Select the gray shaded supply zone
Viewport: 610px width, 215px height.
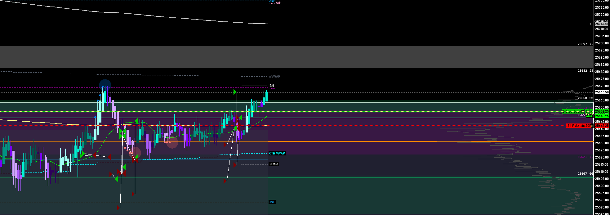point(296,57)
